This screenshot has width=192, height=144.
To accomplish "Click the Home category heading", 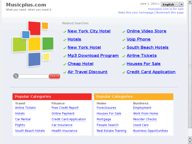I will (101, 103).
